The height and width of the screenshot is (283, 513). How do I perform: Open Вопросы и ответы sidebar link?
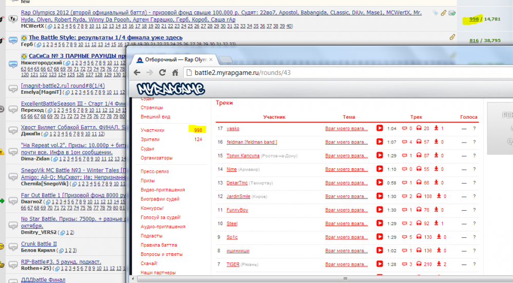[x=162, y=254]
